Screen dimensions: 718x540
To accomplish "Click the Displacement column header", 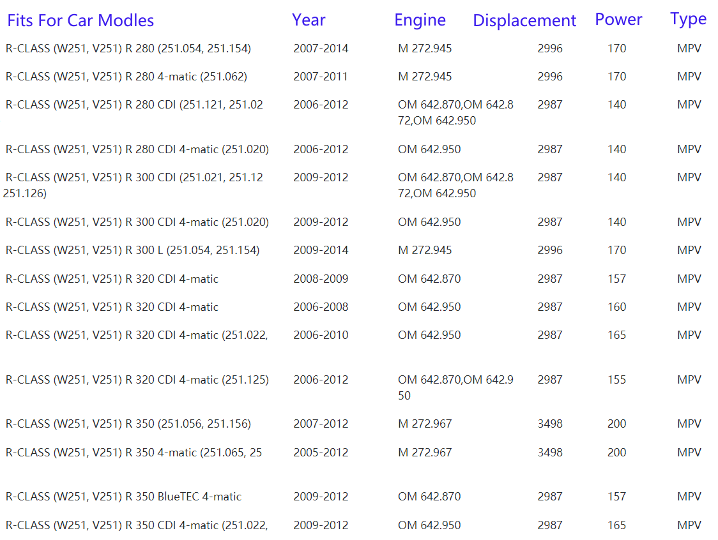I will (524, 20).
